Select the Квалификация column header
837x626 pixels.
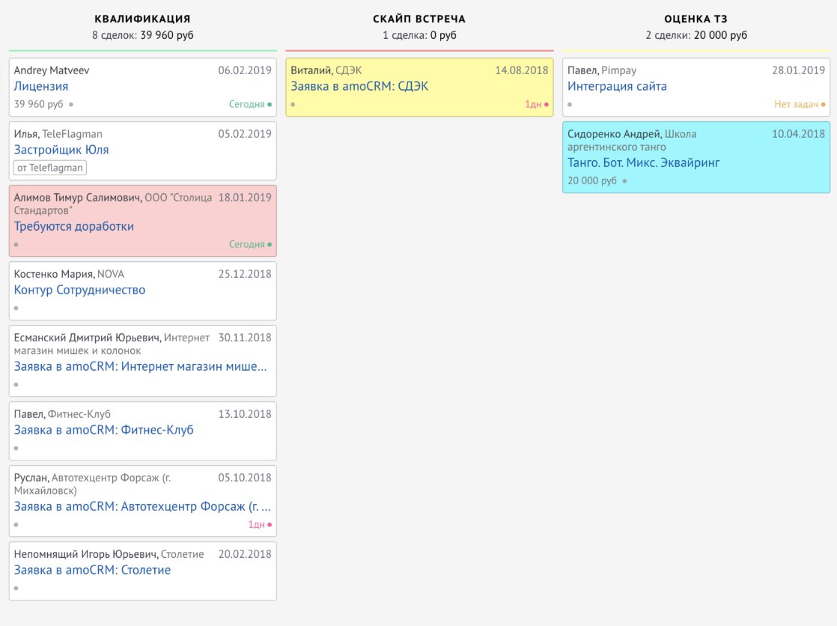coord(142,19)
